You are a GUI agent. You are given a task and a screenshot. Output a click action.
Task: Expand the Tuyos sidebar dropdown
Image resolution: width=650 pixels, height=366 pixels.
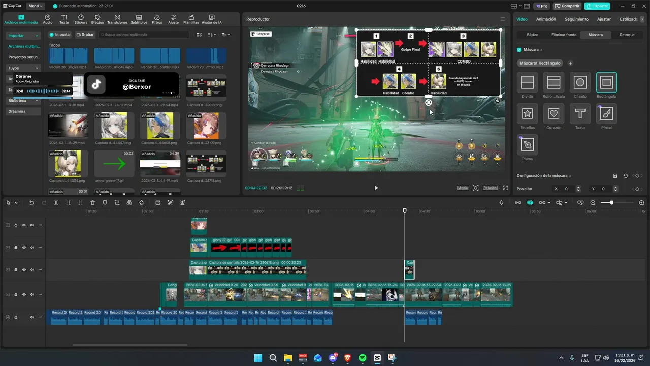pyautogui.click(x=23, y=68)
